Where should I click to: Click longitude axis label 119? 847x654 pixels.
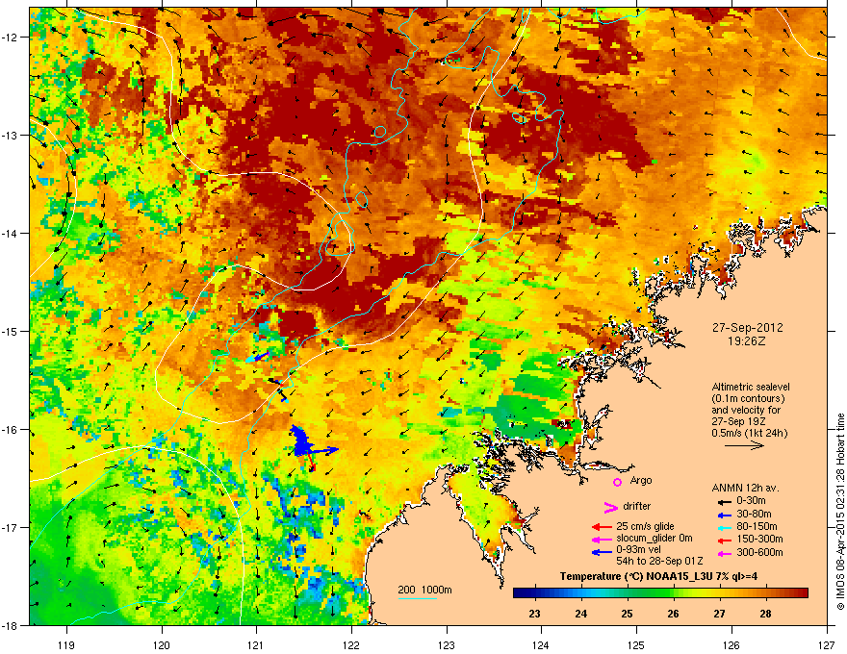pyautogui.click(x=66, y=644)
